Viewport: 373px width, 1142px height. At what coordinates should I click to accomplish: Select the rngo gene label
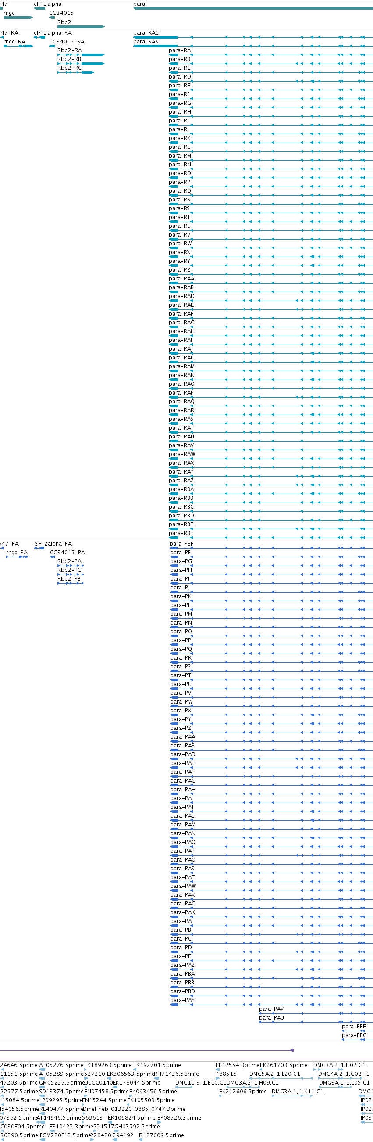[x=9, y=13]
